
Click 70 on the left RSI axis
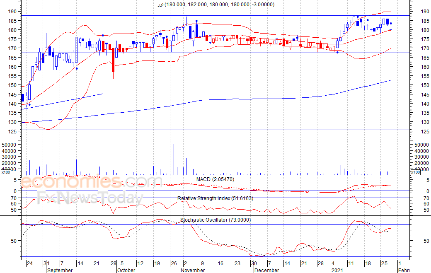14,198
